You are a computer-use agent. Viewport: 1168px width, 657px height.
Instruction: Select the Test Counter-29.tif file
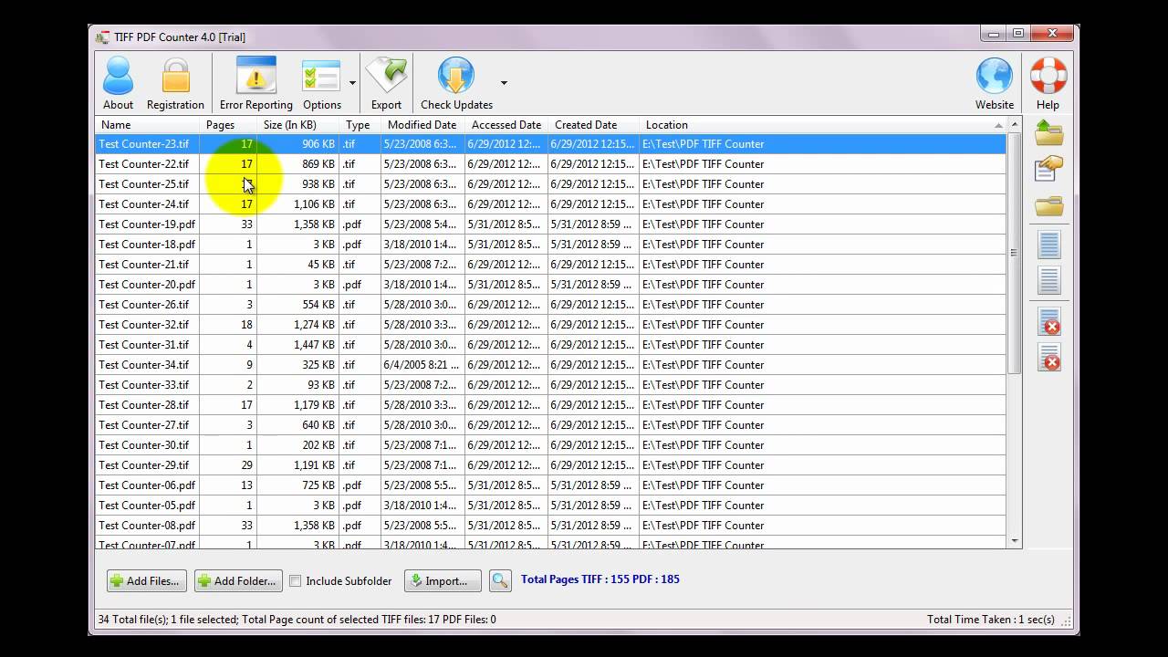click(x=550, y=465)
